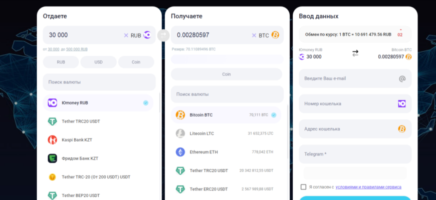Click the Yumoney icon in give field
This screenshot has height=200, width=436.
[x=147, y=35]
